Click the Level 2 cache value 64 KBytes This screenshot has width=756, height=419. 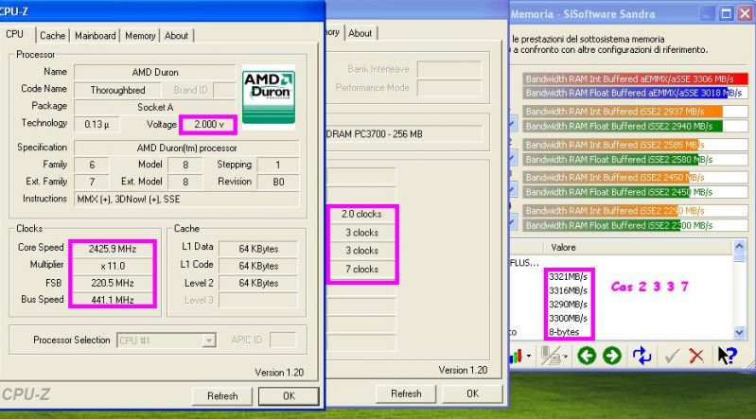pos(258,283)
